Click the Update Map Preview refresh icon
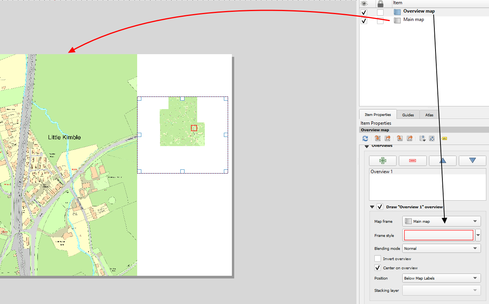The image size is (489, 304). click(x=365, y=138)
